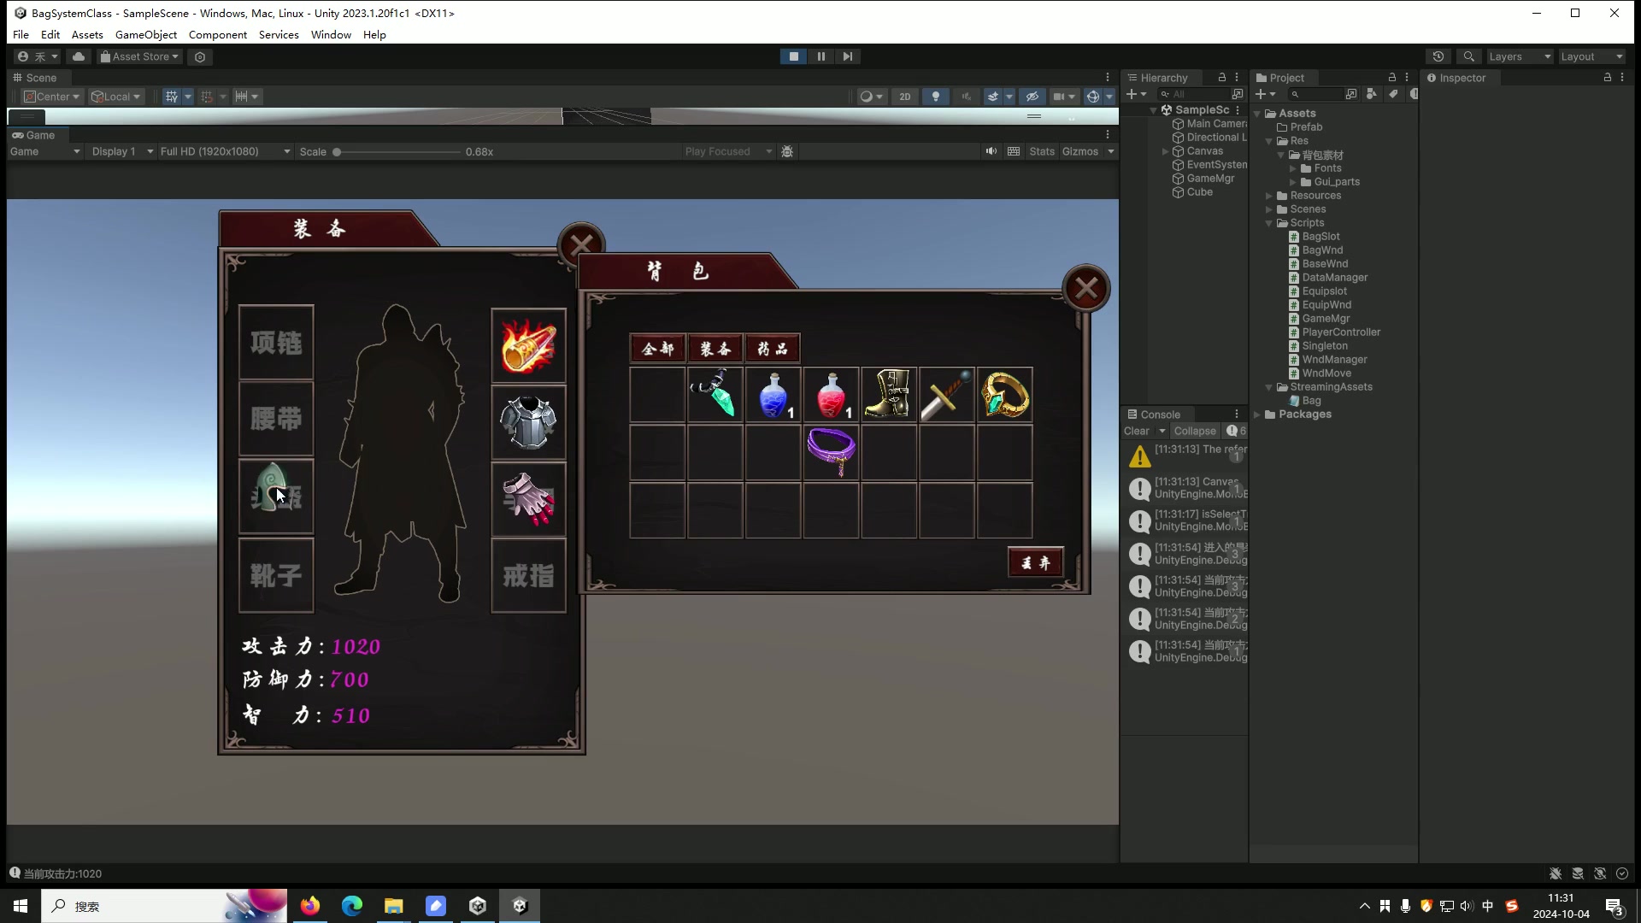Switch to the 药品 bag tab
The height and width of the screenshot is (923, 1641).
point(773,349)
